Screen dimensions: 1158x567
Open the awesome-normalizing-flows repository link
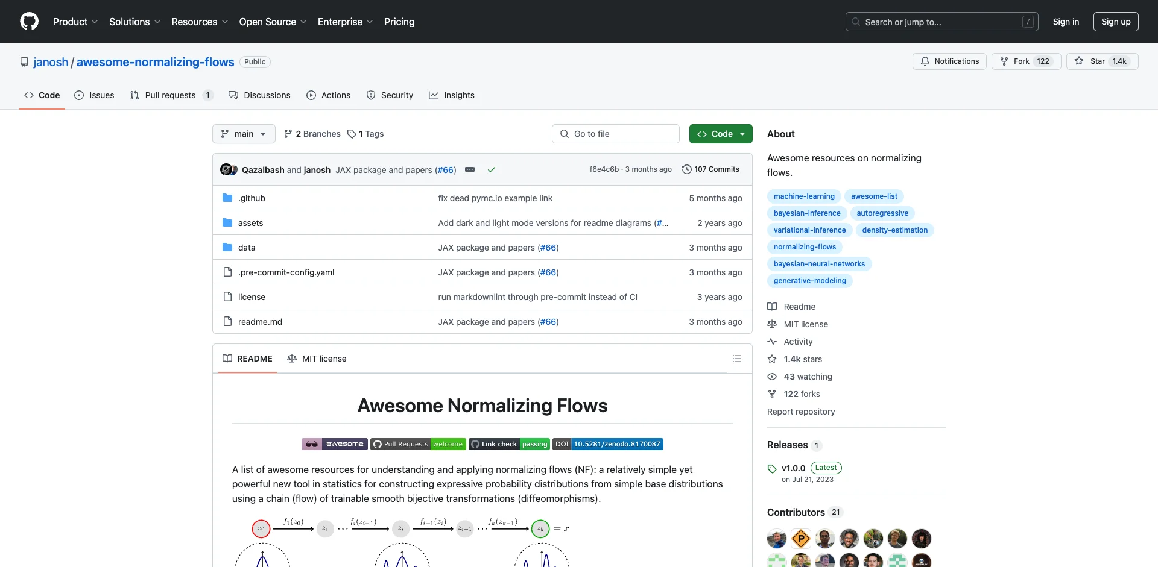point(155,62)
